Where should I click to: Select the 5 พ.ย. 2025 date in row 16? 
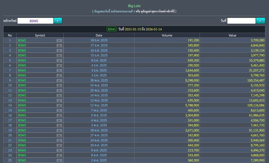pos(99,115)
